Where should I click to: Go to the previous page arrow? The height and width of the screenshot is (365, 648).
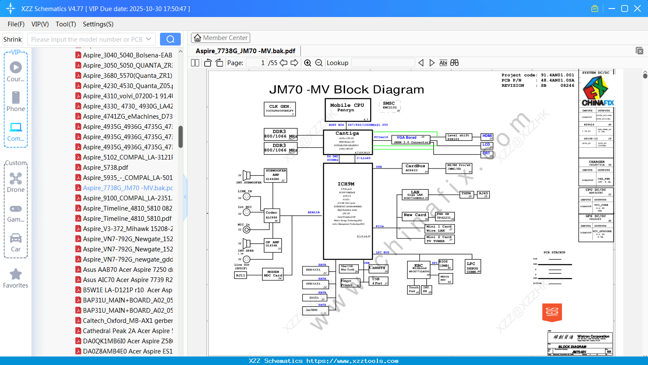[x=283, y=63]
